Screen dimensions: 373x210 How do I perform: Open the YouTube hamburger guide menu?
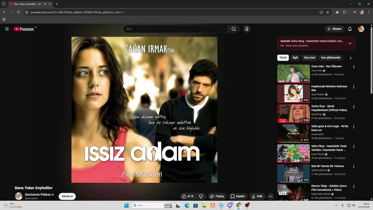coord(7,29)
